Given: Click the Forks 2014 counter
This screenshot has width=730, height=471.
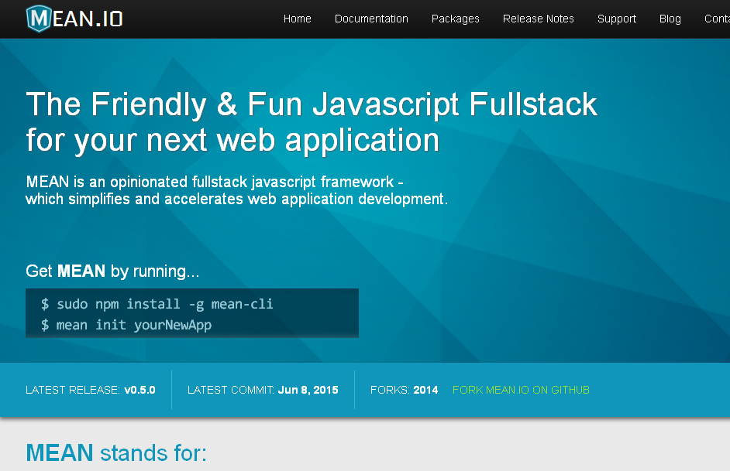Looking at the screenshot, I should coord(404,390).
